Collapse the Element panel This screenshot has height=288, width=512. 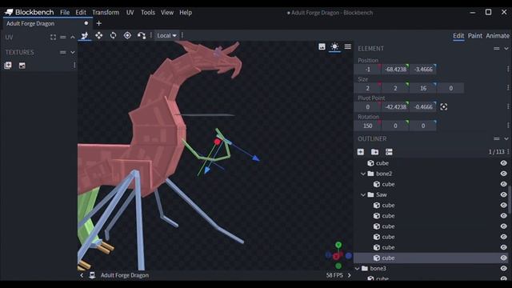point(506,48)
